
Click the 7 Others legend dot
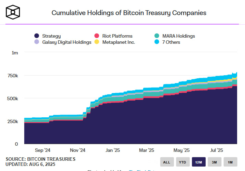[x=157, y=42]
